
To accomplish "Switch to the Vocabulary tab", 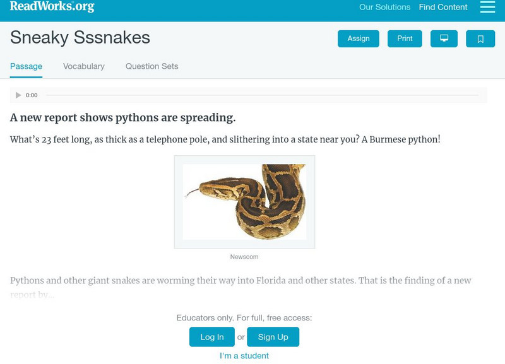I will click(84, 66).
